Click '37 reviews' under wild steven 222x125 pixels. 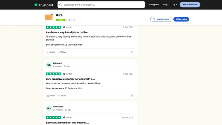pos(58,110)
